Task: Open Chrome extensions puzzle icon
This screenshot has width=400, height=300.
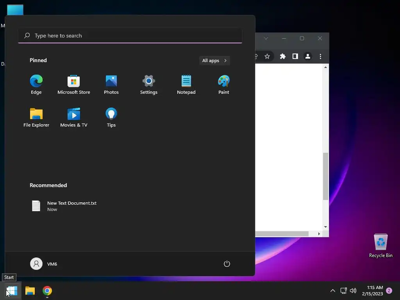Action: [283, 56]
